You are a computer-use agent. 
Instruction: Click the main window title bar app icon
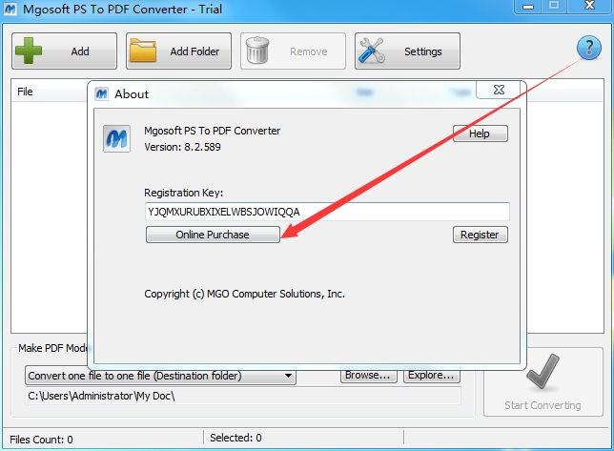click(10, 9)
